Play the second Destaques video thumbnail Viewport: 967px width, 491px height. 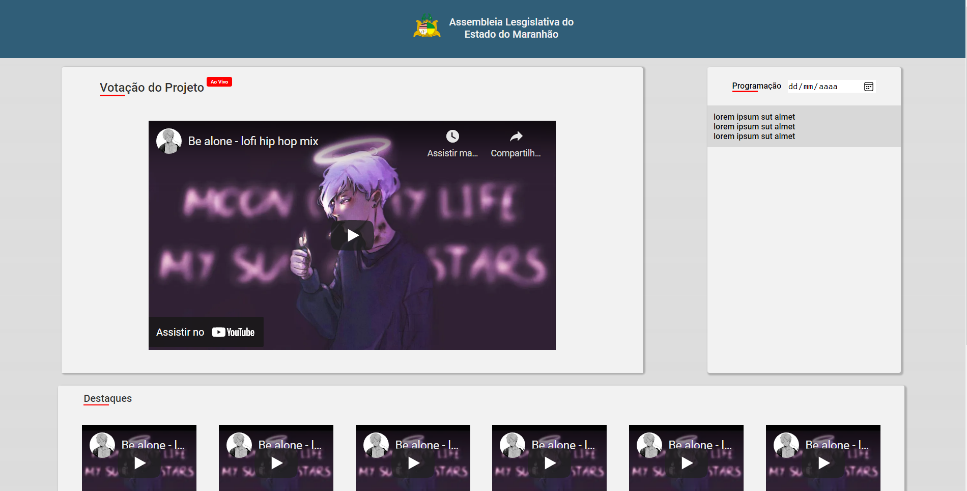click(x=276, y=463)
